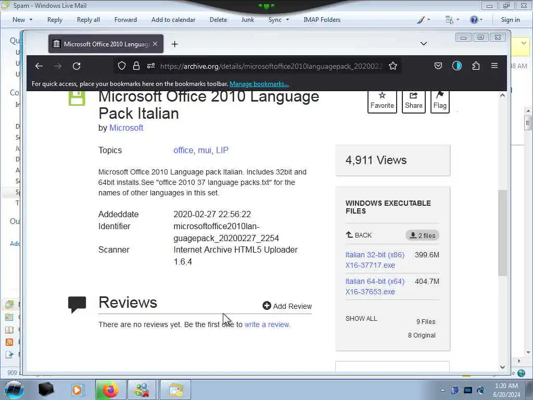
Task: Download the 2 files bundle
Action: (x=422, y=235)
